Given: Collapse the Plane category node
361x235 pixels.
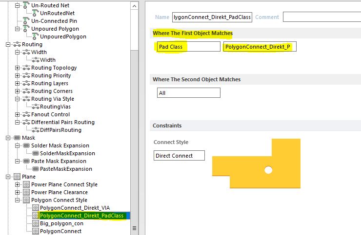Looking at the screenshot, I should point(8,177).
